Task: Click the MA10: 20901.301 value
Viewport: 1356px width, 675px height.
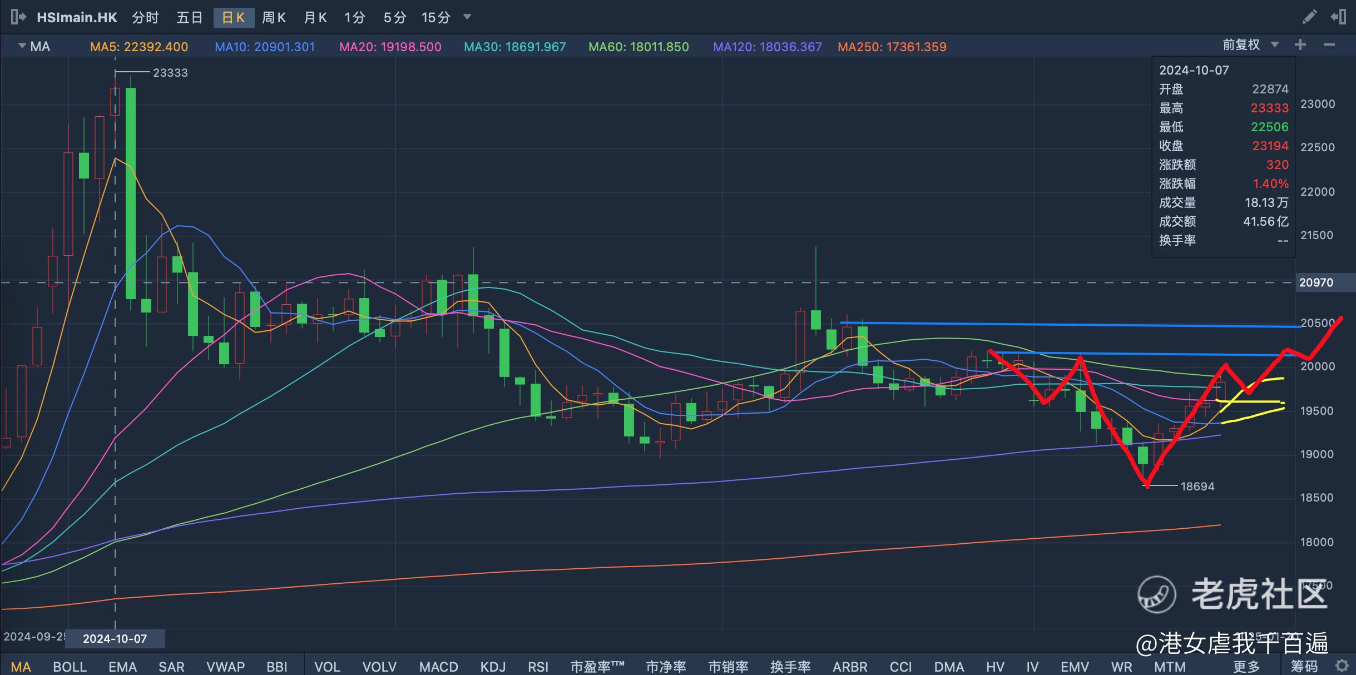Action: click(265, 47)
